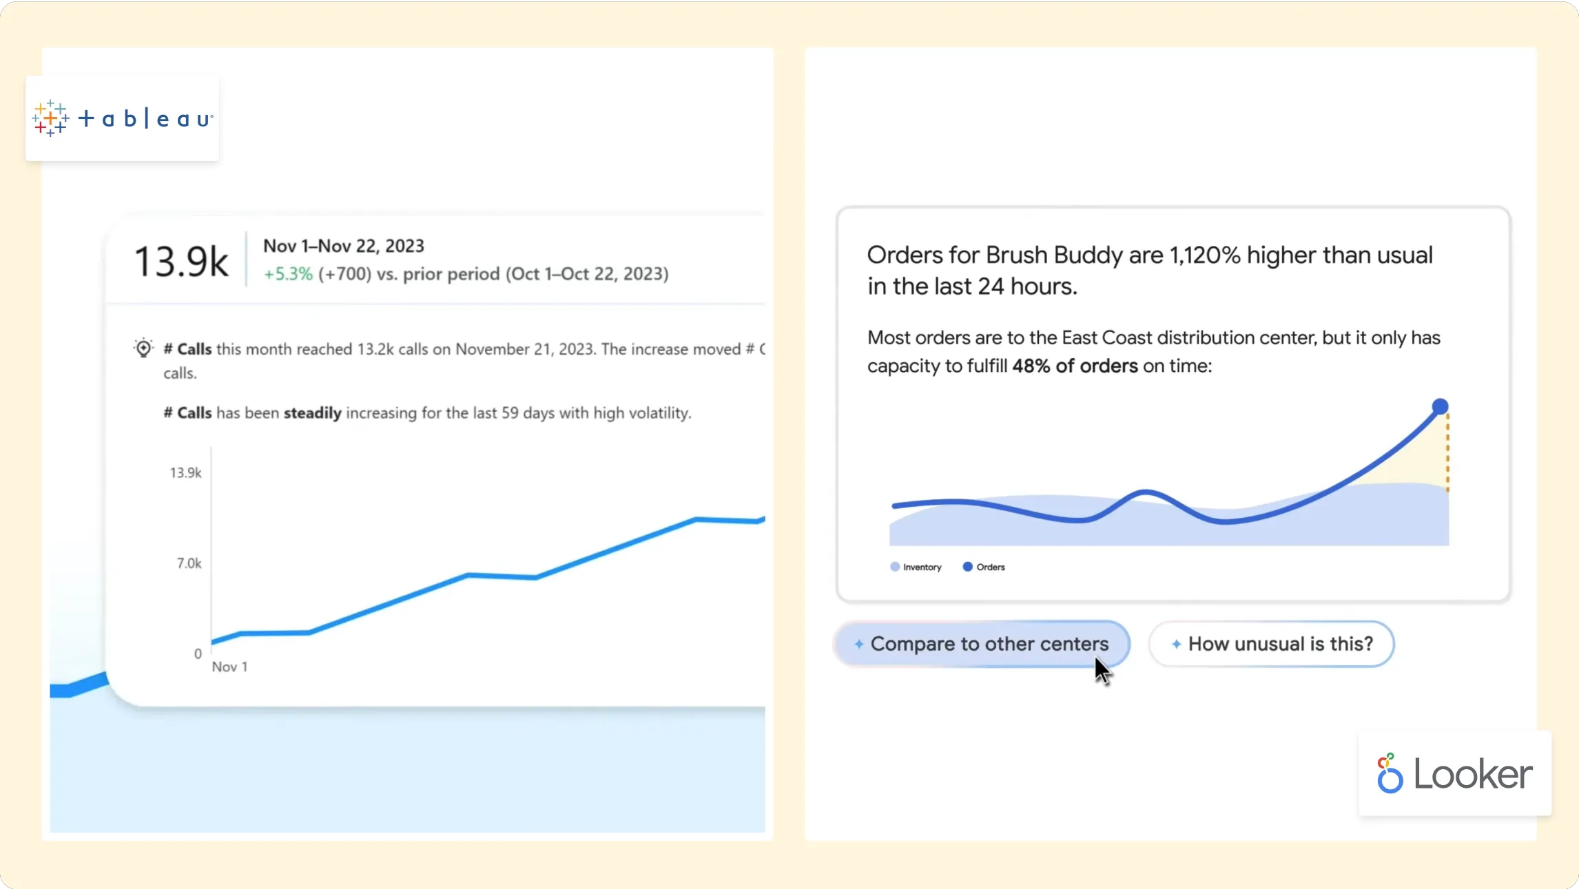The height and width of the screenshot is (889, 1579).
Task: Click the Nov 1 axis label
Action: click(x=229, y=667)
